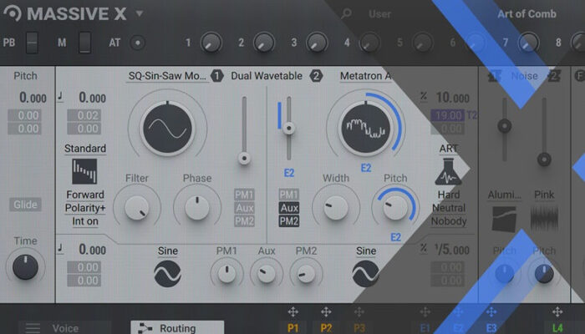Screen dimensions: 585x334
Task: Click the oscillator 1 level slider
Action: point(244,157)
